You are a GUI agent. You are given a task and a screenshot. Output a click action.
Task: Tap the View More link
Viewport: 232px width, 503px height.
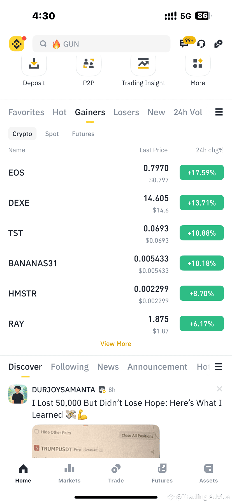(x=116, y=344)
